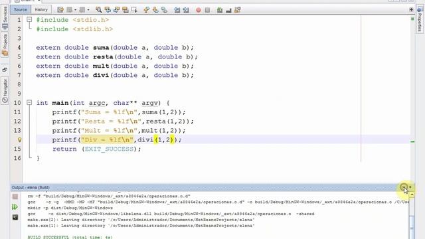Toggle the Highlight Search icon
The image size is (425, 239).
click(126, 10)
